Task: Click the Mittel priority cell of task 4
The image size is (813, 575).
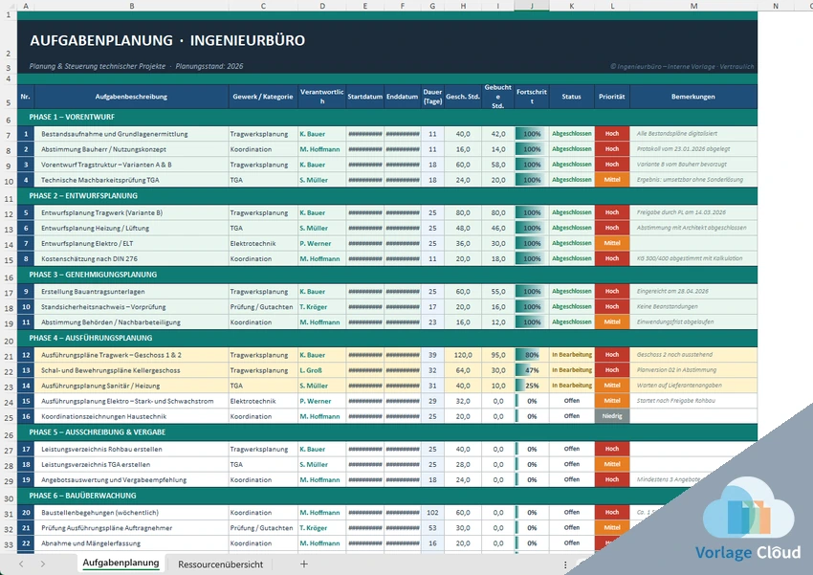Action: click(x=612, y=180)
